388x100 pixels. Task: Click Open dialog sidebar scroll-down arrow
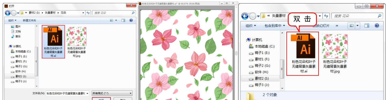[37, 86]
